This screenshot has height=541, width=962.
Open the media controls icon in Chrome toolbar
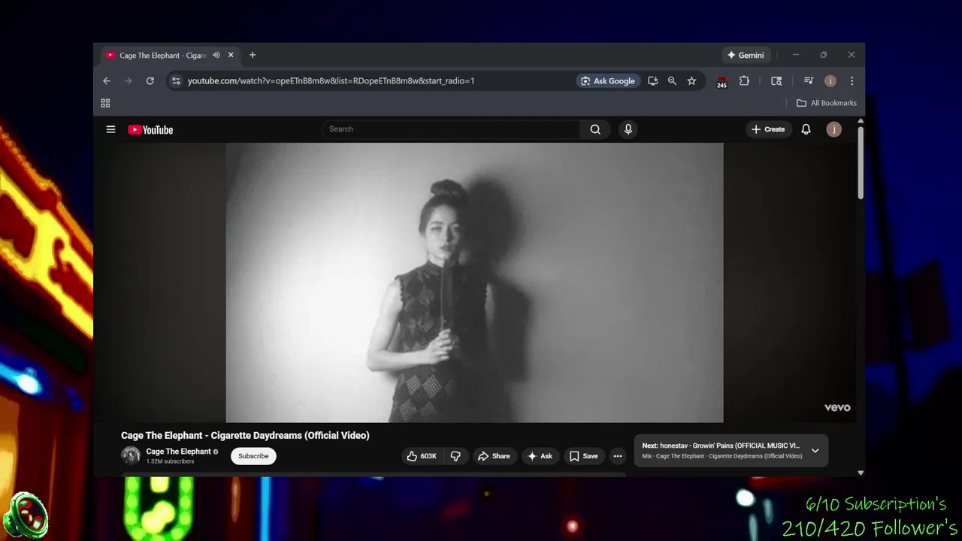[809, 81]
